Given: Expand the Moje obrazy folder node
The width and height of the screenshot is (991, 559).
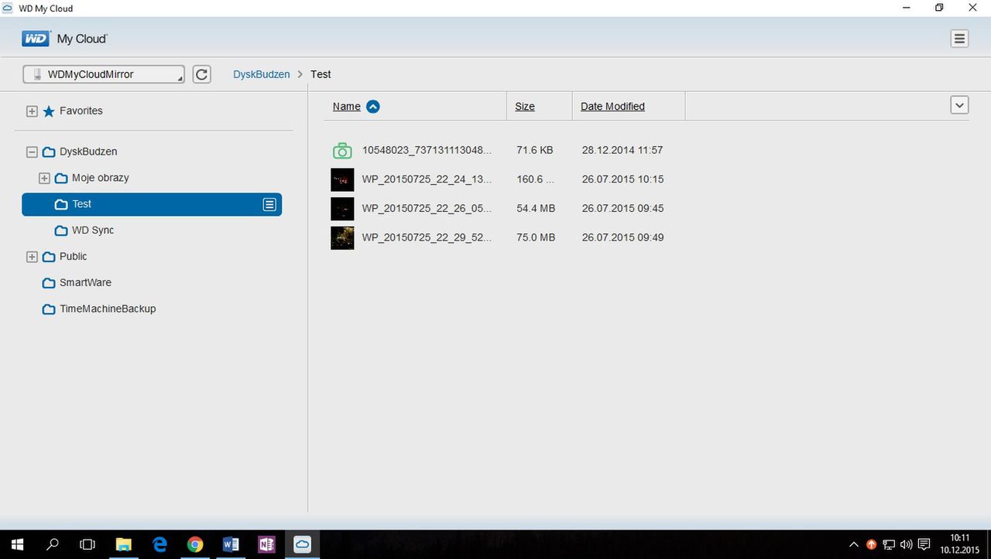Looking at the screenshot, I should point(44,179).
